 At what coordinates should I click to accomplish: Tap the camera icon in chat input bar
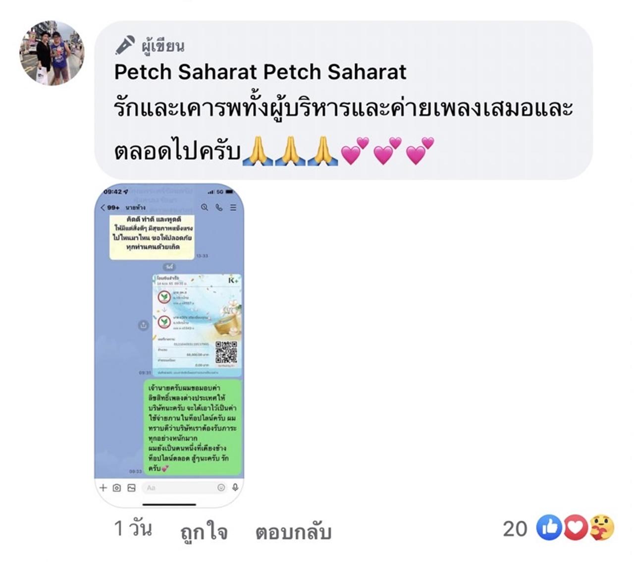117,488
